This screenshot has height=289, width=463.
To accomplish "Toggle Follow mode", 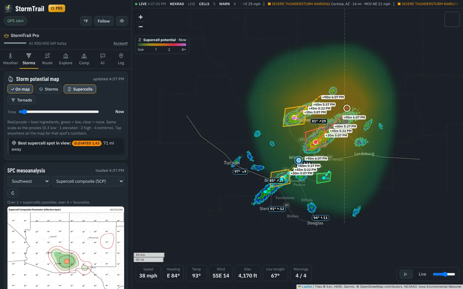I will tap(104, 21).
